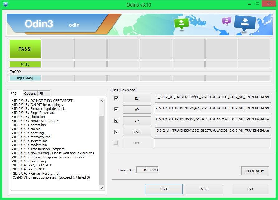278x200 pixels.
Task: Click the green PASS! status box
Action: tap(25, 49)
